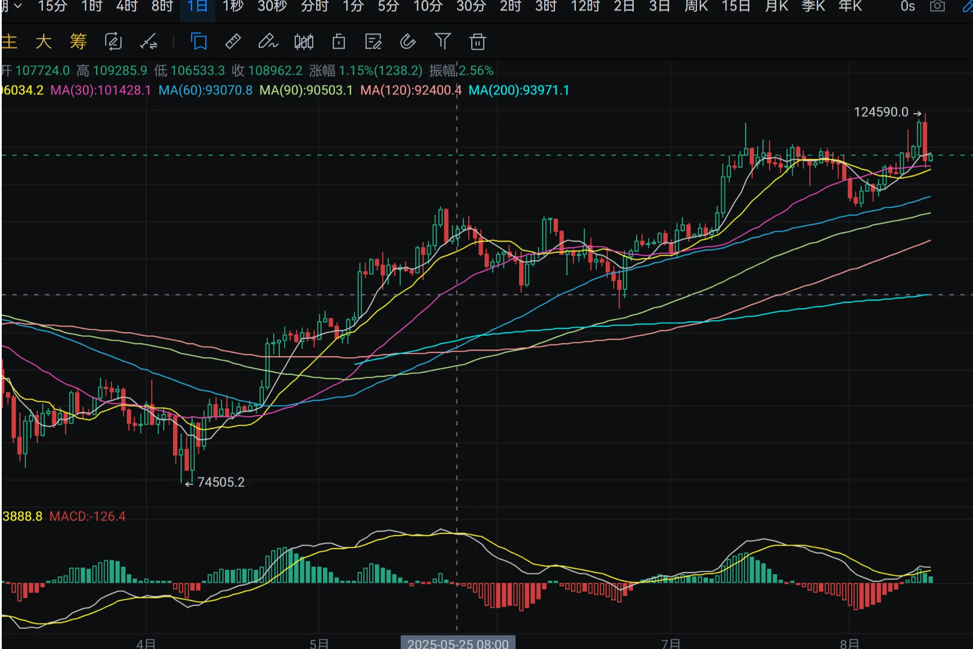Select the 2时 timeframe
This screenshot has height=649, width=973.
510,6
